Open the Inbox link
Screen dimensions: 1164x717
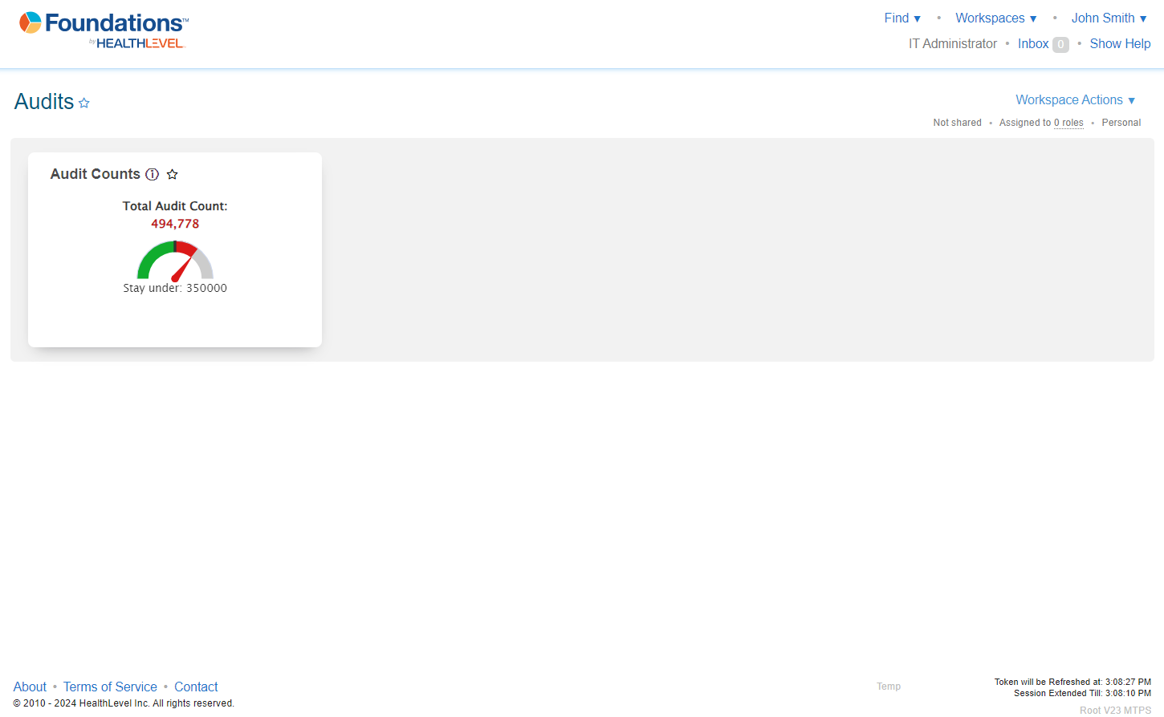pos(1032,43)
